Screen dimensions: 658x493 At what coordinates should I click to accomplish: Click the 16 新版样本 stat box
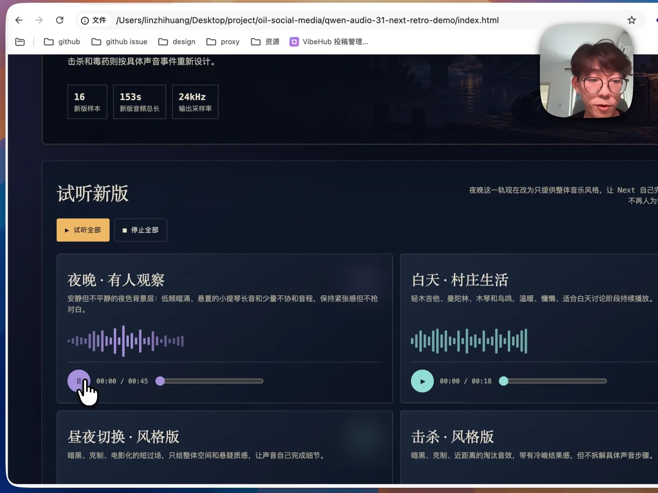(x=87, y=102)
